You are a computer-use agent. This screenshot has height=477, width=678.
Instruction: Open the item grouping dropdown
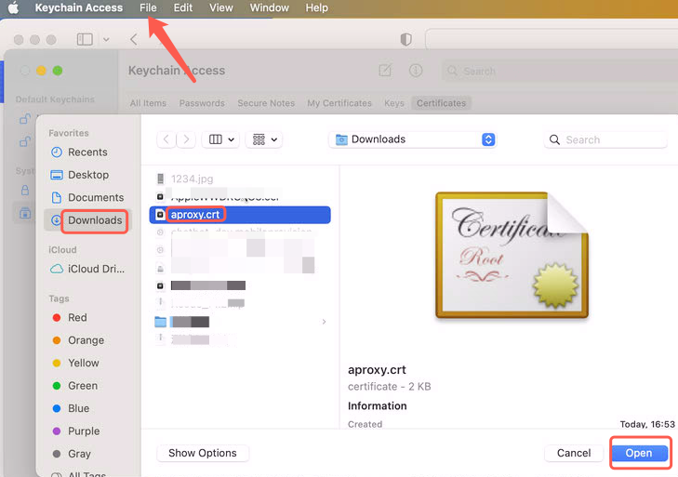[x=264, y=139]
